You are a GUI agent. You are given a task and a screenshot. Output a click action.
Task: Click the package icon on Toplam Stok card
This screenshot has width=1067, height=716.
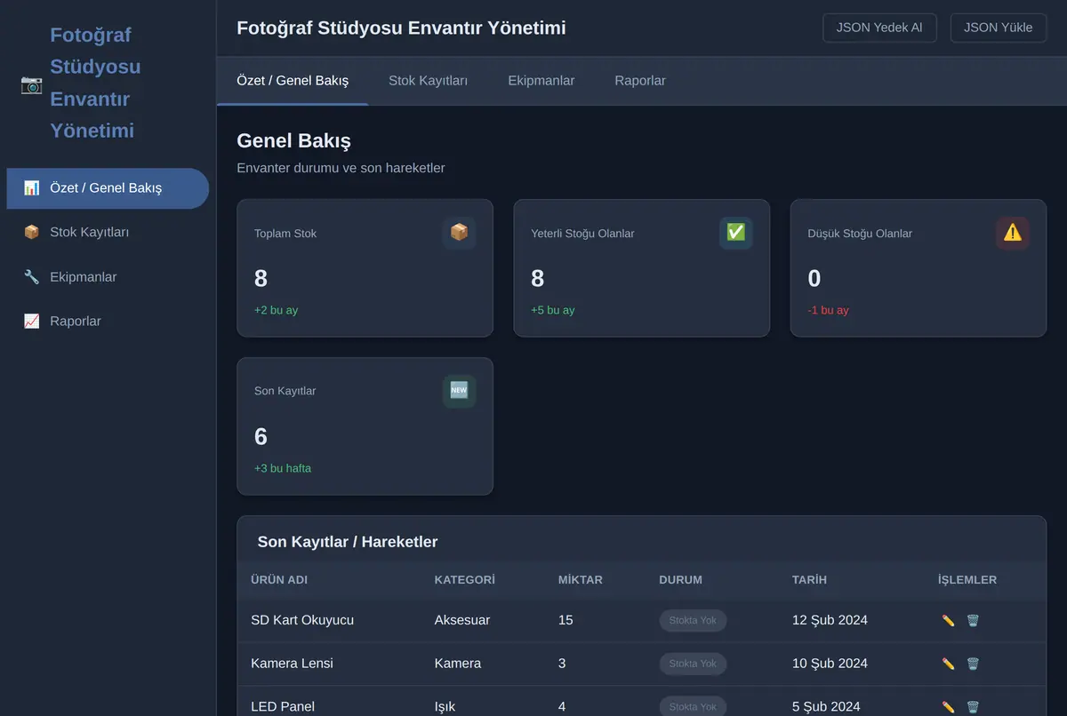click(459, 233)
